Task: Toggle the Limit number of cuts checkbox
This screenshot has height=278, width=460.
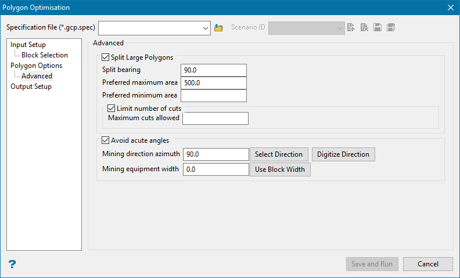Action: point(112,108)
